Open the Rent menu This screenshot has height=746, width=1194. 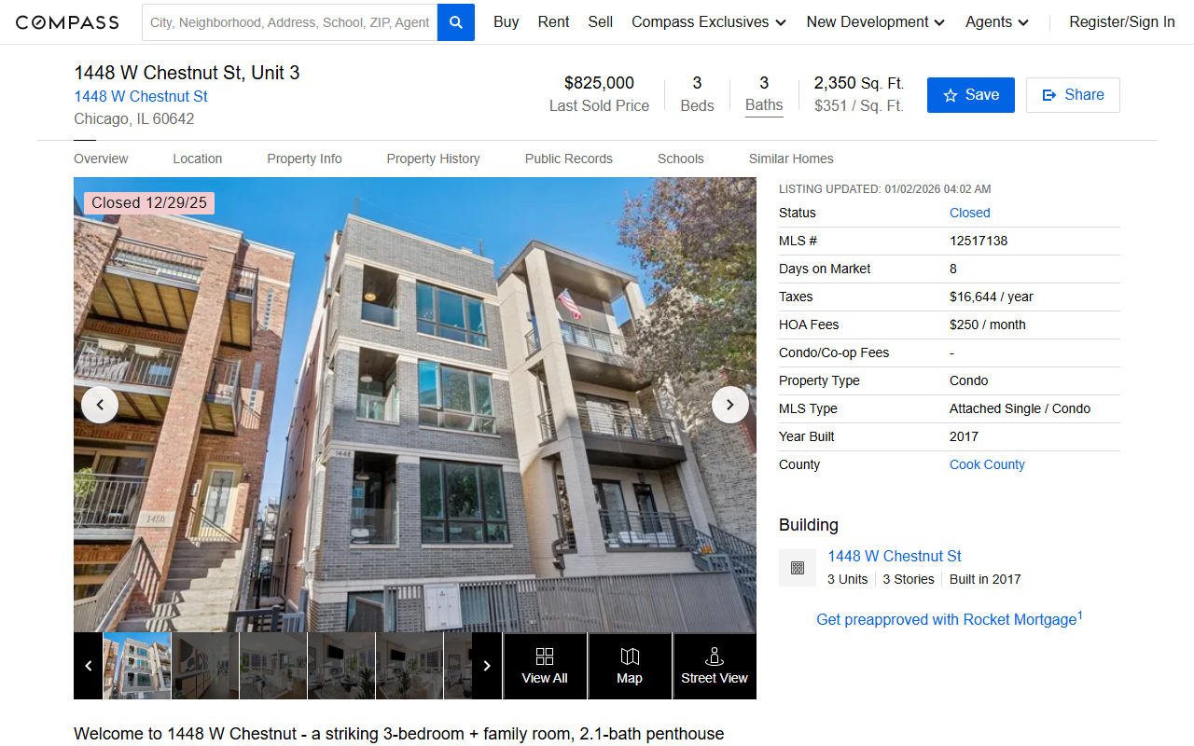point(553,21)
